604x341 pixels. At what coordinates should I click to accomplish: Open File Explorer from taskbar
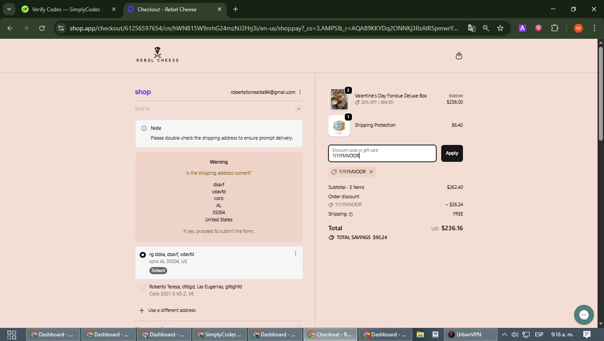420,335
